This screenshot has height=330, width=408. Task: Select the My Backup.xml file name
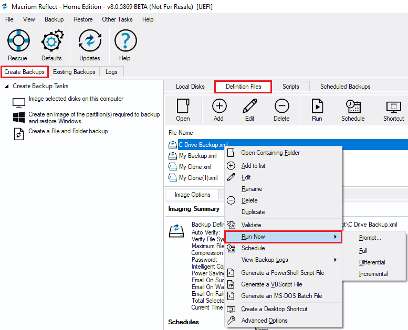[x=198, y=156]
